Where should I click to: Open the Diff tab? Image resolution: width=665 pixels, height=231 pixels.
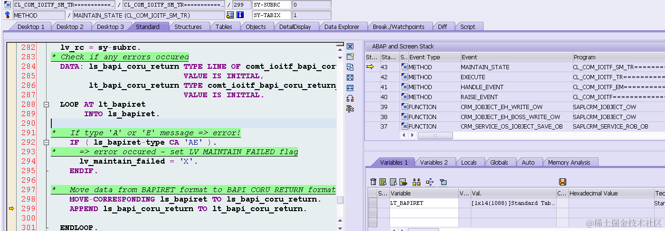click(442, 27)
